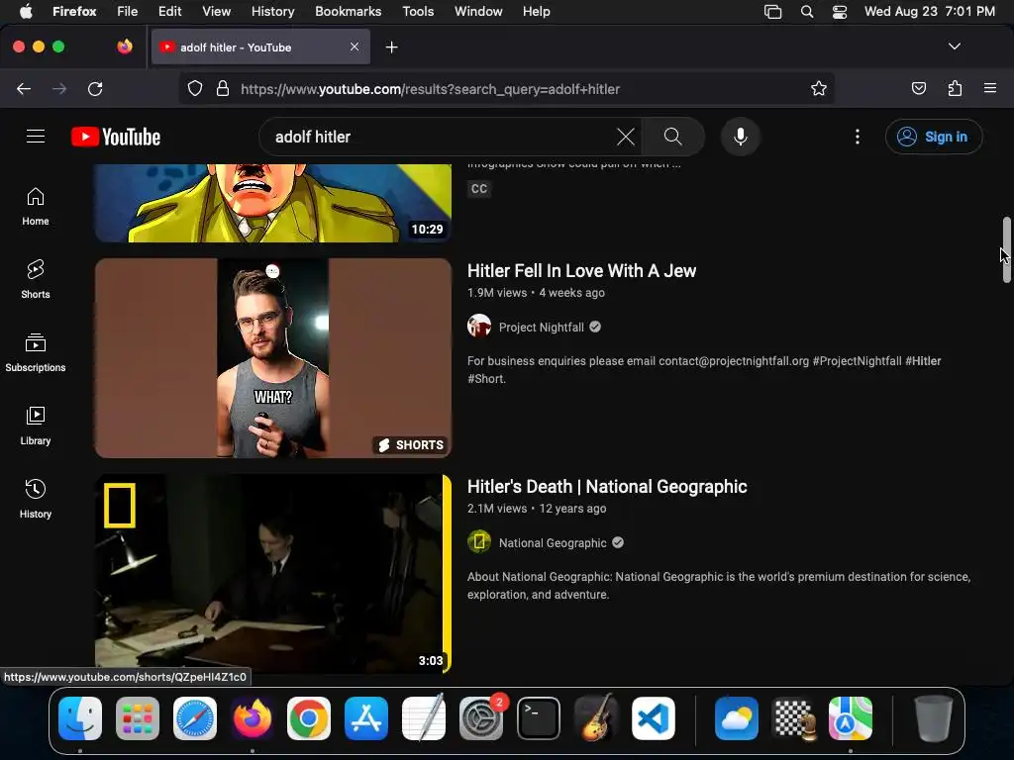Open the Window menu
The height and width of the screenshot is (760, 1014).
(x=478, y=11)
